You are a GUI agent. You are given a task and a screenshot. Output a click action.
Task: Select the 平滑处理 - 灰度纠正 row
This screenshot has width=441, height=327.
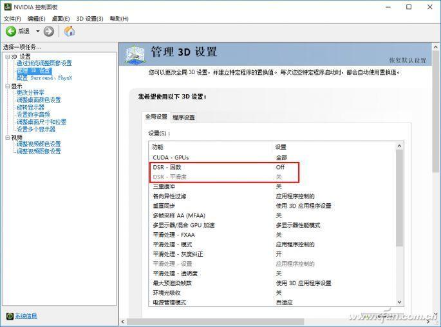[x=272, y=254]
